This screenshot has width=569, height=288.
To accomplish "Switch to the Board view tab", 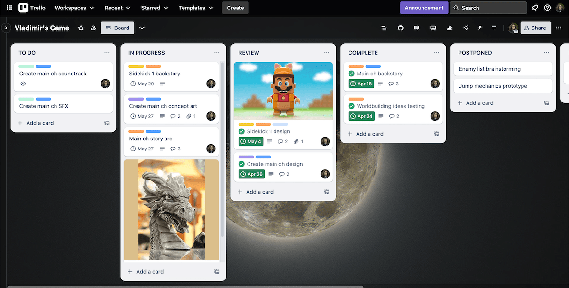I will (x=118, y=28).
